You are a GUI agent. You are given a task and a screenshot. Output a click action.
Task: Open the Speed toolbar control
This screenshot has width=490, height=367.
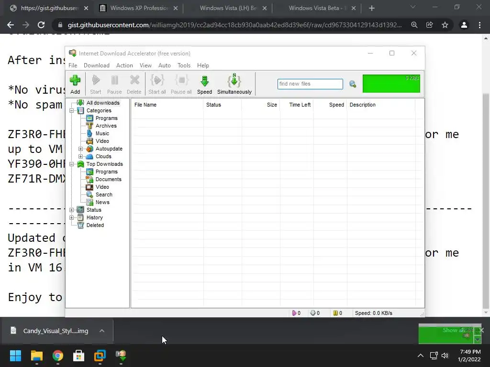[x=205, y=84]
